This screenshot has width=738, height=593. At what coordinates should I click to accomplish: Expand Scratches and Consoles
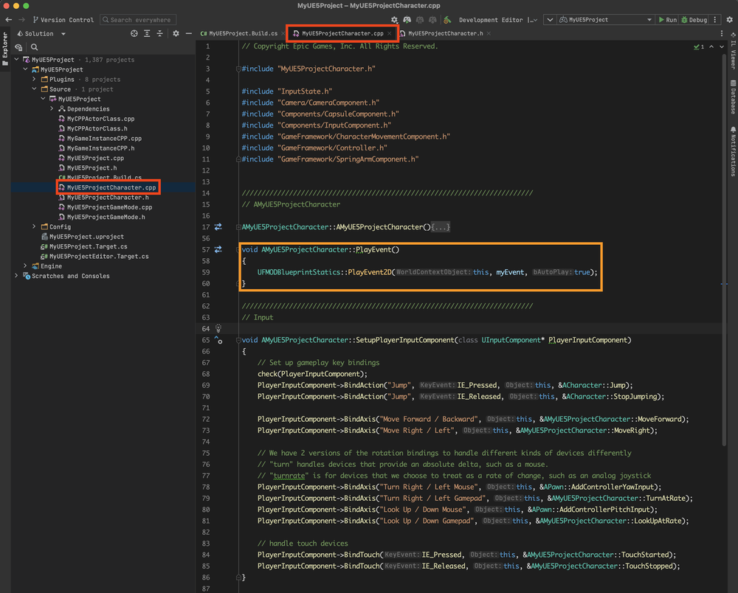click(x=16, y=276)
